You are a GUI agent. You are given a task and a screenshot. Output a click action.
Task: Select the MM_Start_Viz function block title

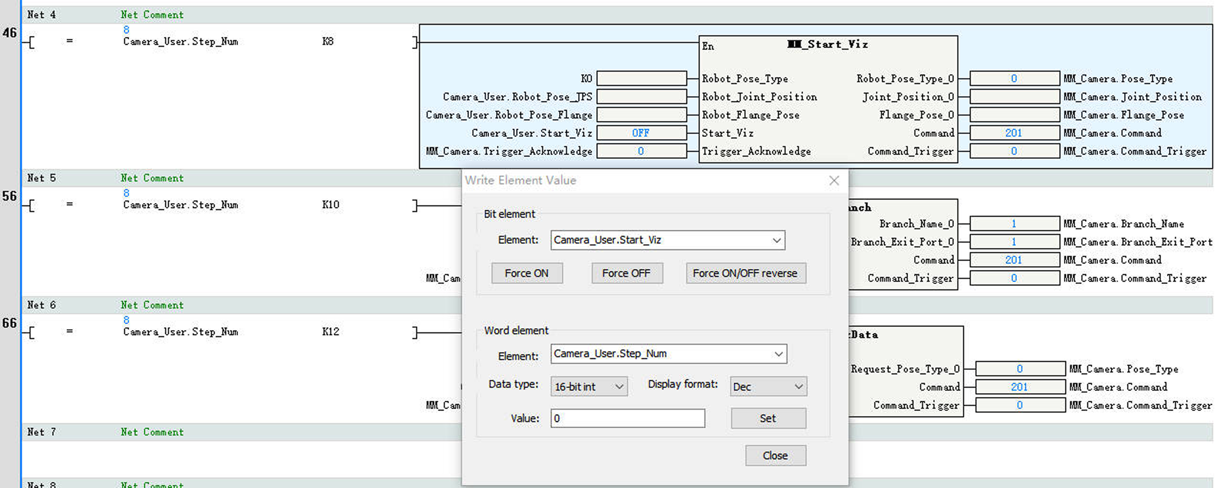[827, 44]
